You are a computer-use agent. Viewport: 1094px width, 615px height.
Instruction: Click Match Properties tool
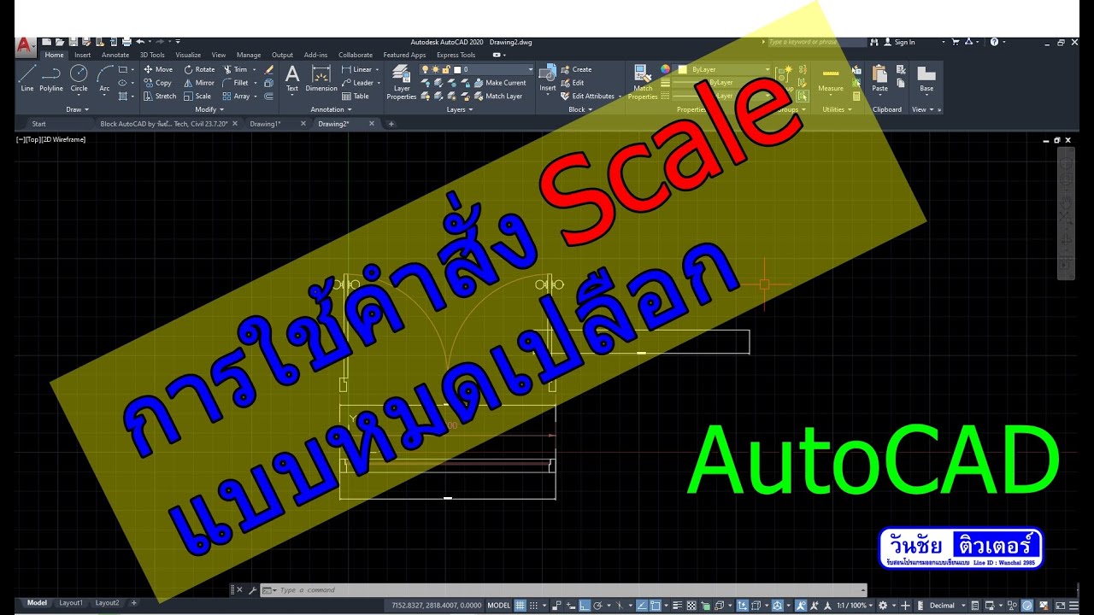pos(643,82)
